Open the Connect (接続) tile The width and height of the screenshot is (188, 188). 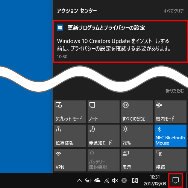click(x=170, y=160)
